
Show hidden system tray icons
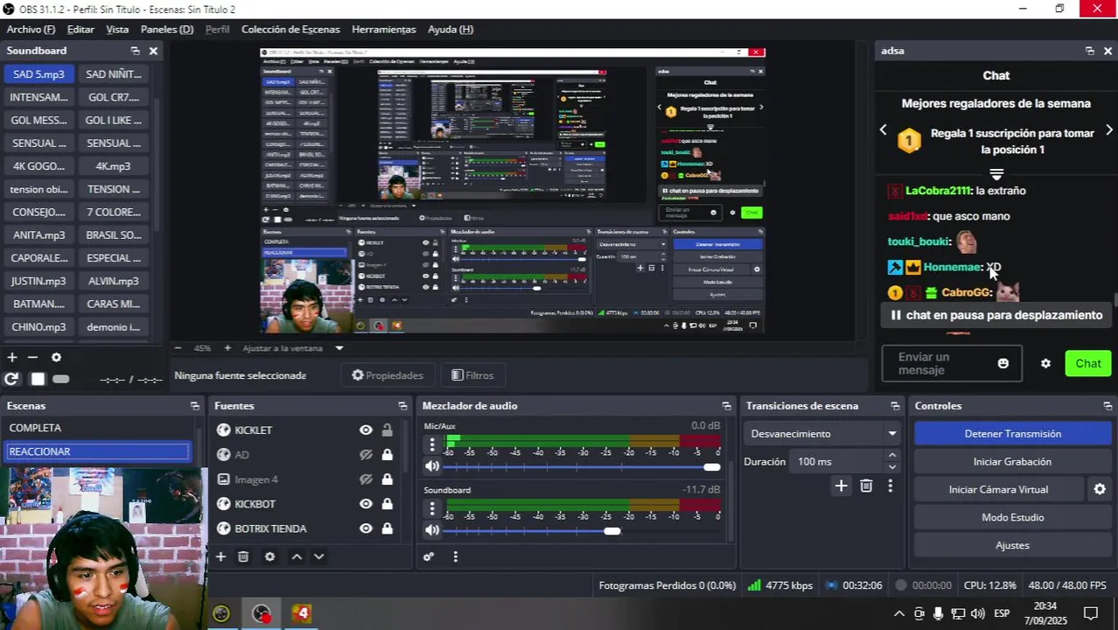coord(898,613)
